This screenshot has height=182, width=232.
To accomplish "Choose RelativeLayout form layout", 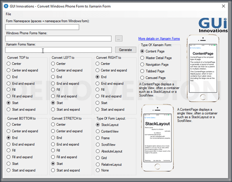I will point(109,165).
